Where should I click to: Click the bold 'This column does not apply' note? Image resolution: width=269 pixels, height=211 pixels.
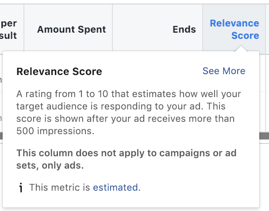coord(127,159)
